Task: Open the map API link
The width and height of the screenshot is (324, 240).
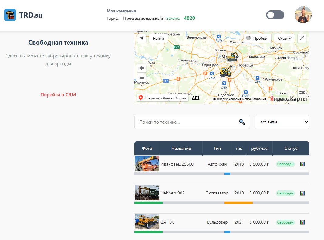Action: 195,98
